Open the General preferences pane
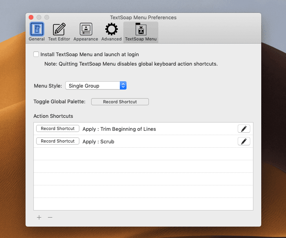 [37, 32]
